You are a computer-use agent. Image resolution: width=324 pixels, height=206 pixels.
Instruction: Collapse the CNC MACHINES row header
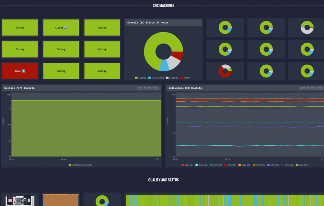[164, 6]
